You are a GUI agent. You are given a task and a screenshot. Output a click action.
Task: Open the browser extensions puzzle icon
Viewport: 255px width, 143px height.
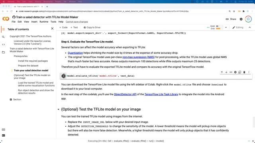click(243, 11)
